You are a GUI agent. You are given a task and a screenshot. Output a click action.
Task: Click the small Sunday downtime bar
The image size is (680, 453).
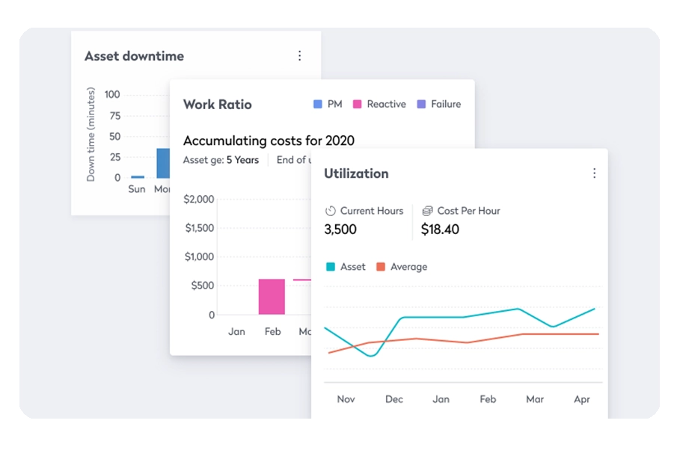(x=137, y=177)
